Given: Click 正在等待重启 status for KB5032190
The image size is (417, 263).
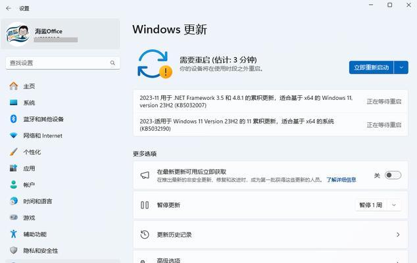Looking at the screenshot, I should (x=384, y=125).
